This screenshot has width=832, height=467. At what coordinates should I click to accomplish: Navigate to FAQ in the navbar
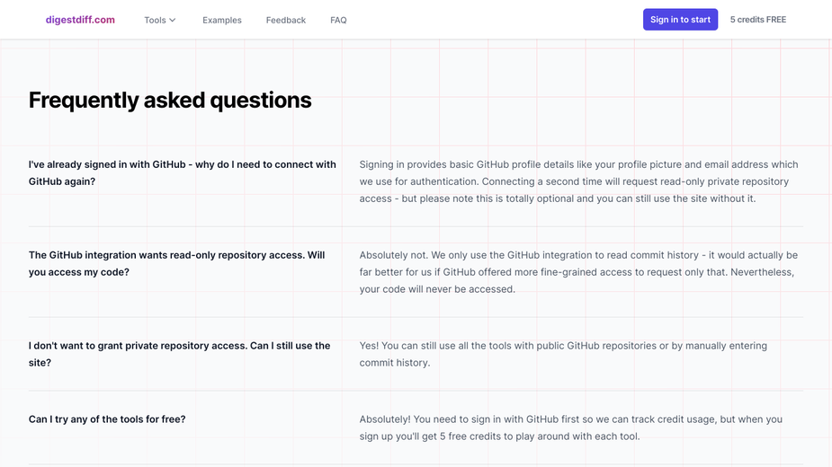[x=338, y=20]
